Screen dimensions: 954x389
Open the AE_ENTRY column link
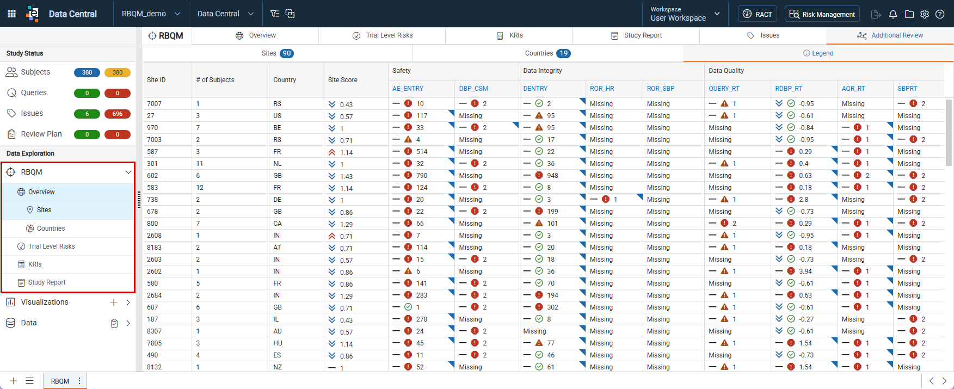point(408,89)
